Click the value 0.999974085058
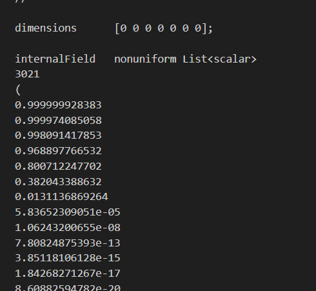 click(x=58, y=121)
